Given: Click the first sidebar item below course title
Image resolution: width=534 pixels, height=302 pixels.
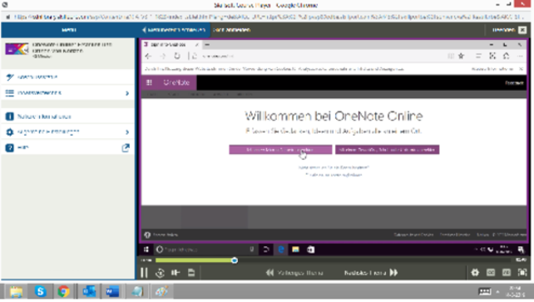Looking at the screenshot, I should coord(67,77).
